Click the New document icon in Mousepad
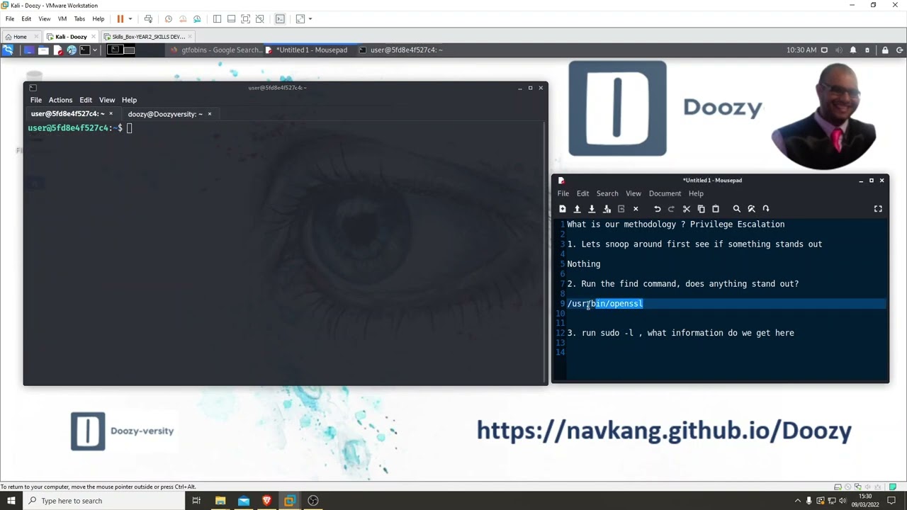Screen dimensions: 907x510 [563, 209]
